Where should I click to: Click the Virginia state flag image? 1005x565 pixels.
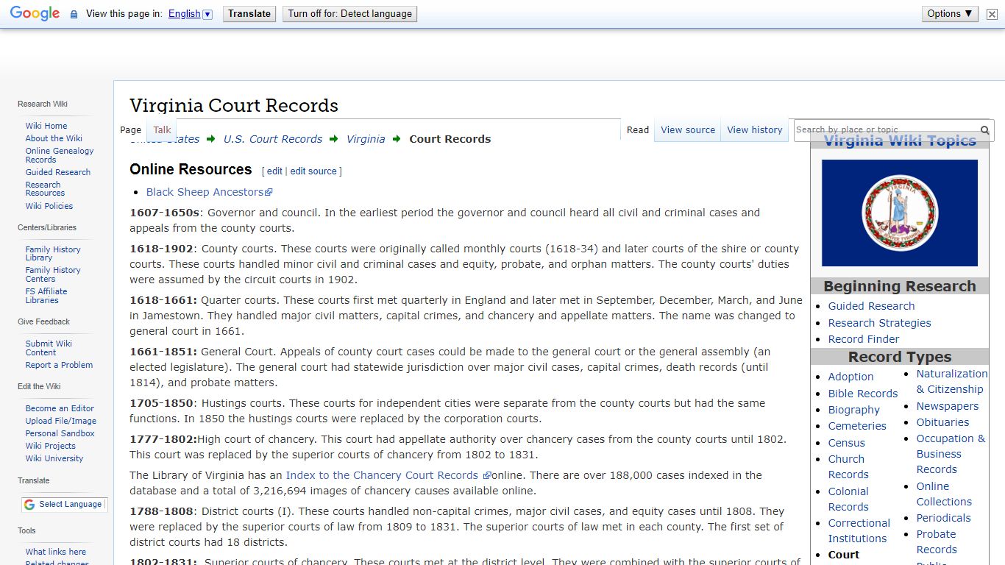point(900,213)
